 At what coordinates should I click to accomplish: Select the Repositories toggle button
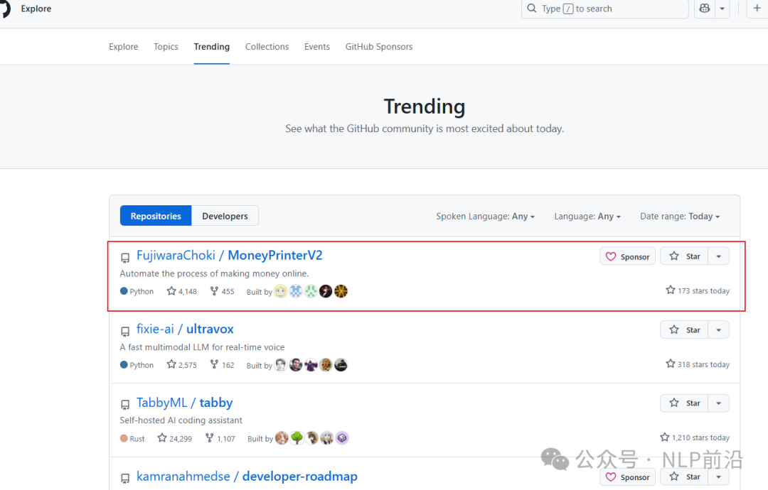point(156,216)
